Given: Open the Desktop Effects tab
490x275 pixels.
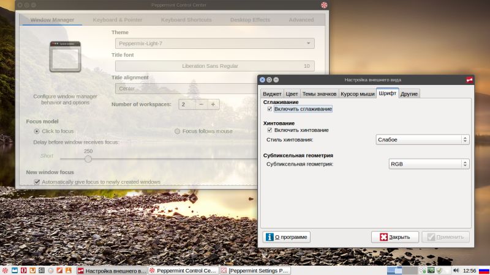Looking at the screenshot, I should point(250,20).
